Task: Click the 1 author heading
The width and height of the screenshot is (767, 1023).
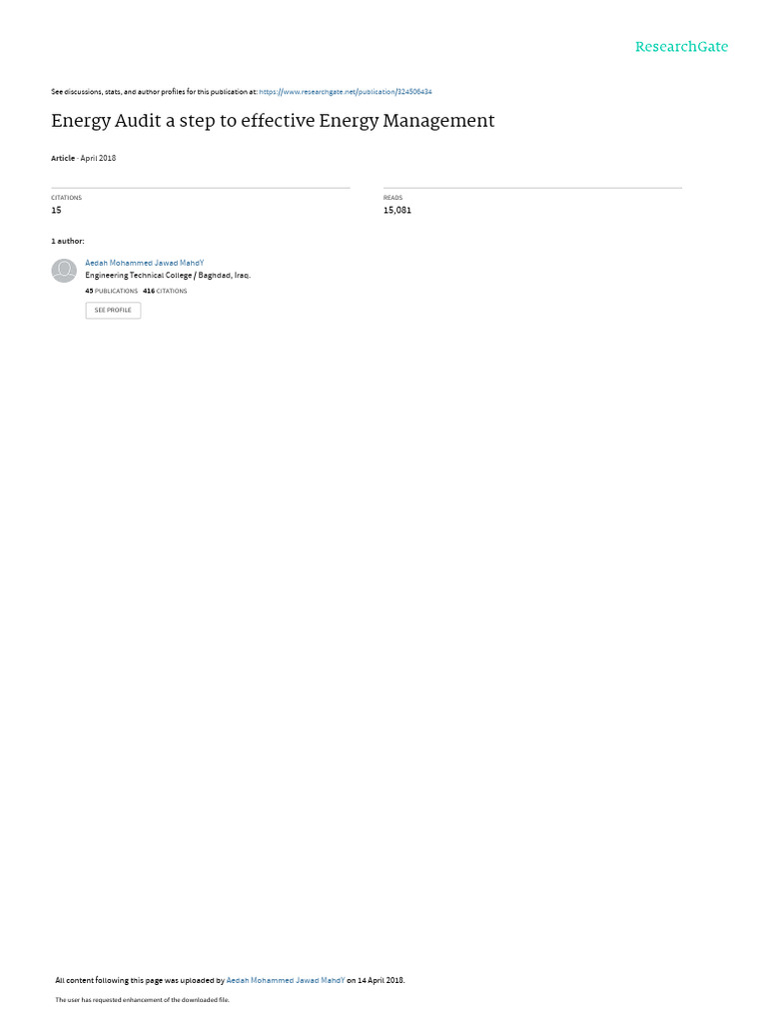Action: click(x=68, y=242)
